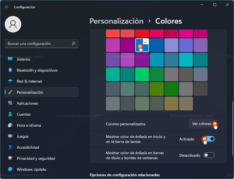Enable accent color on title bars toggle
This screenshot has width=234, height=179.
click(x=209, y=155)
